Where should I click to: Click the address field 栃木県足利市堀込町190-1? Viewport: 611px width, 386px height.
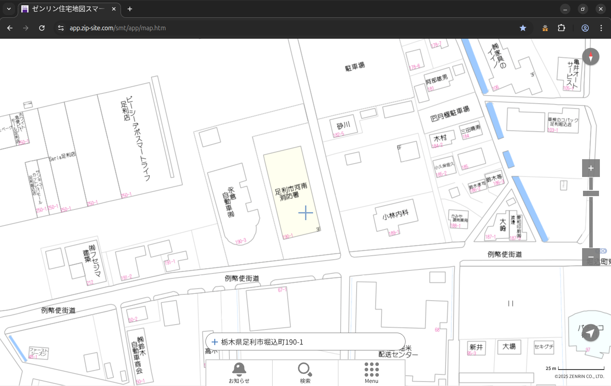tap(305, 342)
